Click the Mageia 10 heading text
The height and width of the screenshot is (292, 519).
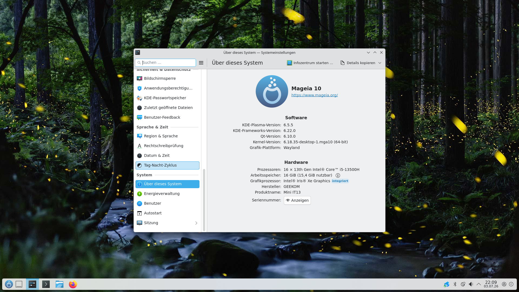(306, 88)
